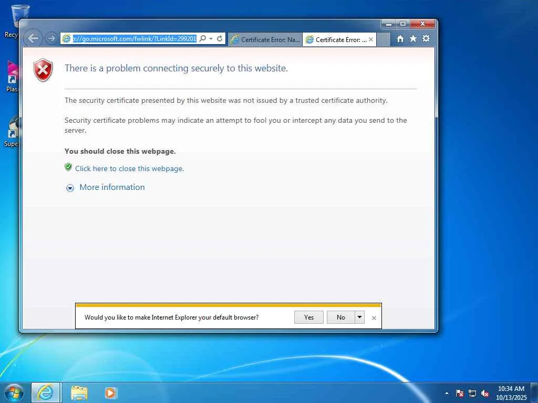Click 'You should close this webpage.' text
The width and height of the screenshot is (538, 403).
[120, 151]
